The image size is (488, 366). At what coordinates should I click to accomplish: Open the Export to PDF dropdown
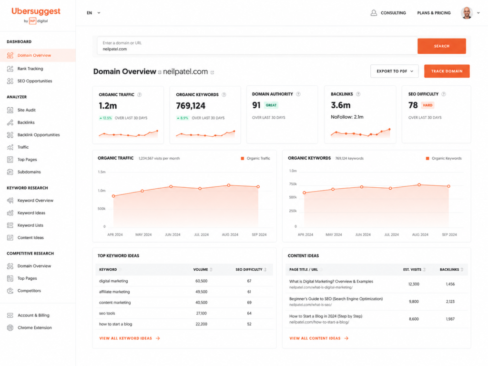pyautogui.click(x=394, y=71)
